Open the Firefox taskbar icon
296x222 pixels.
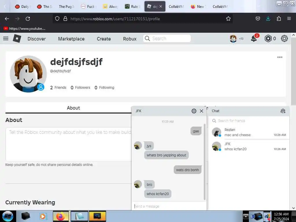pos(61,216)
